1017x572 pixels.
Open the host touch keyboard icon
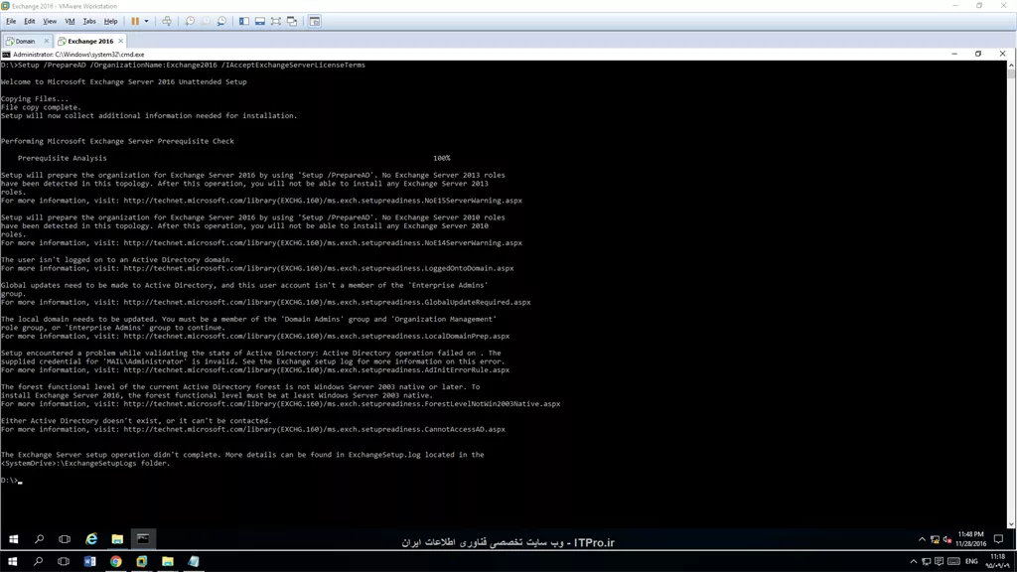coord(953,562)
